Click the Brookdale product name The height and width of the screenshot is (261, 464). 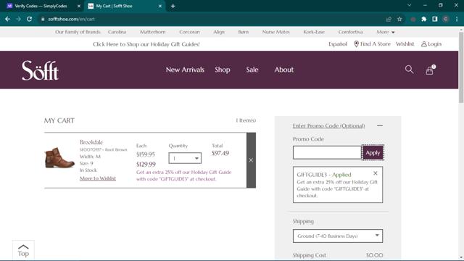[91, 142]
